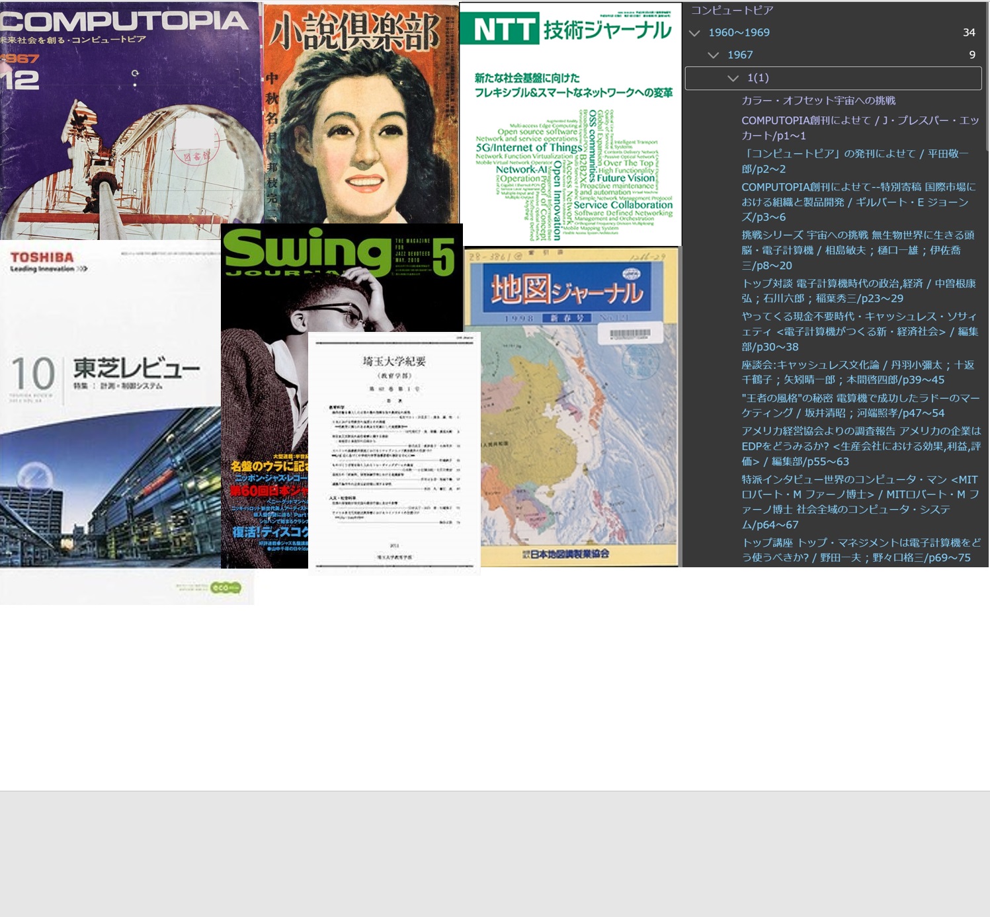Open article トップ対談 電子計算機時代の政治,経済
The height and width of the screenshot is (917, 990).
pyautogui.click(x=858, y=291)
